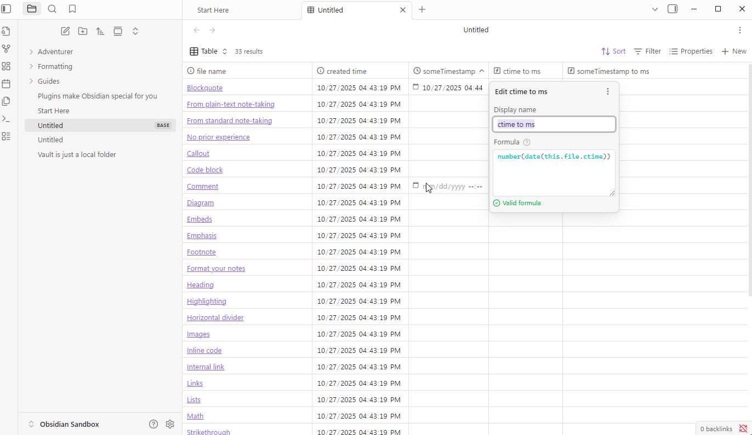Image resolution: width=752 pixels, height=435 pixels.
Task: Click the new folder icon
Action: pyautogui.click(x=83, y=31)
